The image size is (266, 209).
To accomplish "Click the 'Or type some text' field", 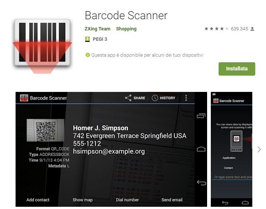I will click(x=232, y=177).
